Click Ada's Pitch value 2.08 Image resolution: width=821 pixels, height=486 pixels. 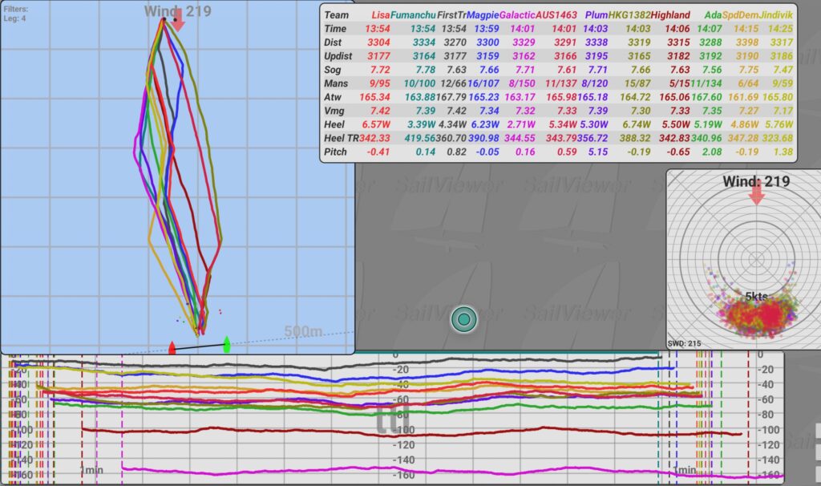(x=712, y=152)
